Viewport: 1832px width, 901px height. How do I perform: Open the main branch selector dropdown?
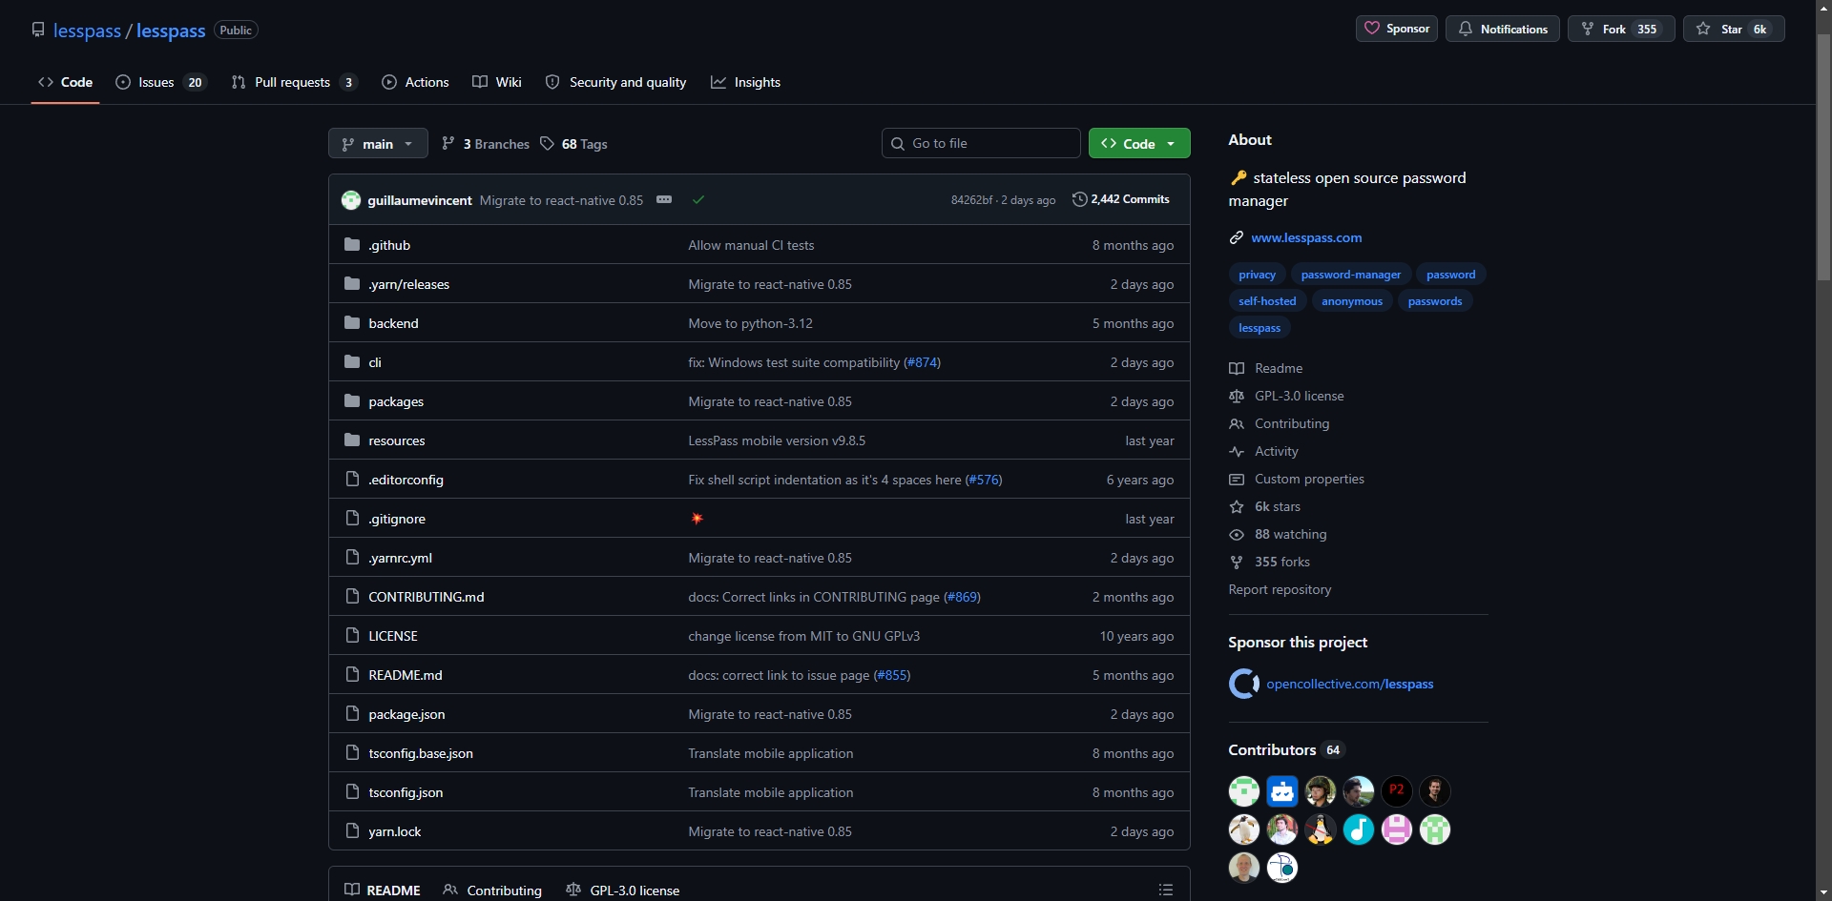tap(378, 144)
